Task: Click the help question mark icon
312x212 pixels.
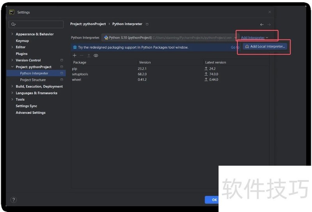Action: tap(14, 200)
